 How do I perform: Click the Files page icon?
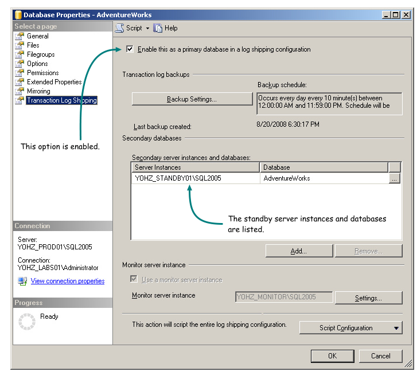coord(20,45)
